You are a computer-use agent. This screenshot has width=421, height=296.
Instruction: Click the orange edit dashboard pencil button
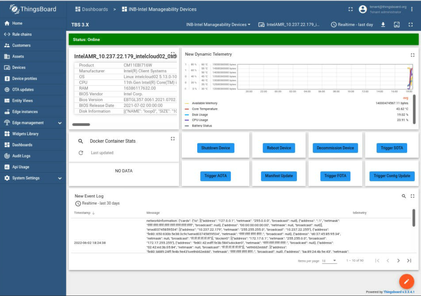point(406,281)
